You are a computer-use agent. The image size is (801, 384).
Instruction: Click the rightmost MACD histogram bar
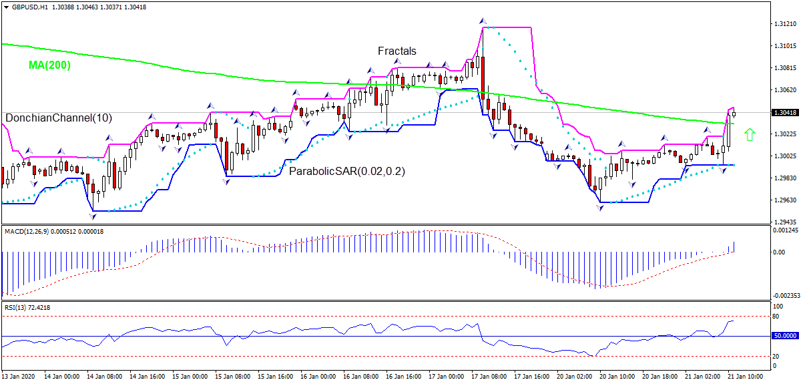(734, 247)
